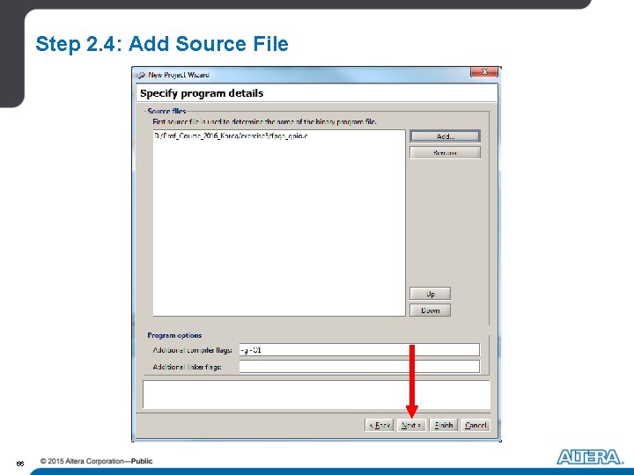This screenshot has height=475, width=634.
Task: Click Finish to complete the wizard
Action: click(443, 425)
